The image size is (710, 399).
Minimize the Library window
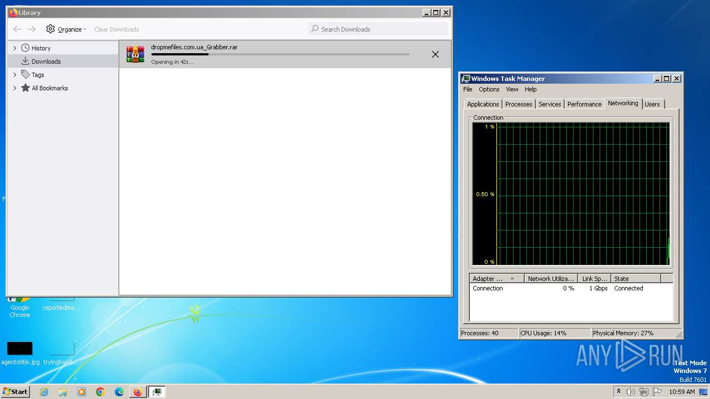click(x=426, y=13)
